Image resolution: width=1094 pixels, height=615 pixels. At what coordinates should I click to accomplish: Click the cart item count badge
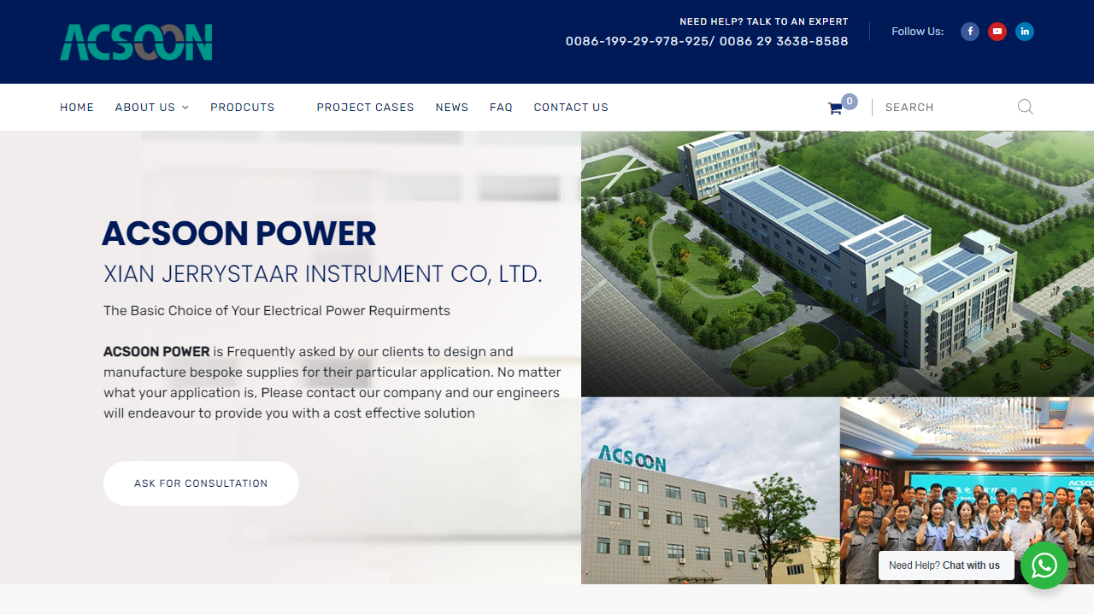click(x=849, y=102)
